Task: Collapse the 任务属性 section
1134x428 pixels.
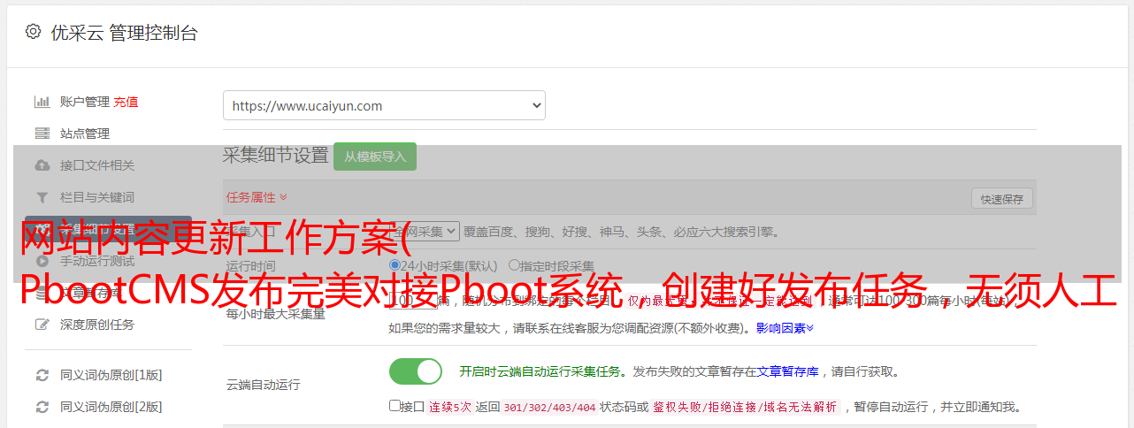Action: pyautogui.click(x=257, y=197)
